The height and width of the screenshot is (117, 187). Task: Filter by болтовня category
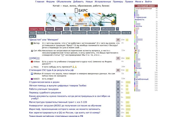pos(115,33)
